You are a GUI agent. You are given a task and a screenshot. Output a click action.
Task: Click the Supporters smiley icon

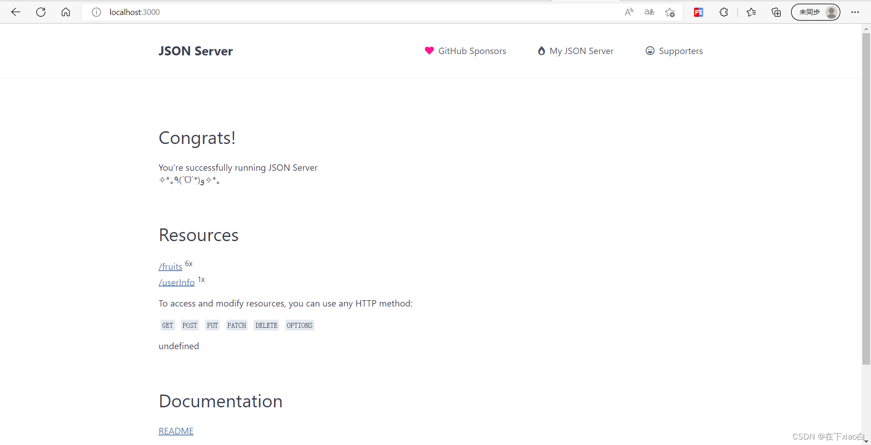650,51
